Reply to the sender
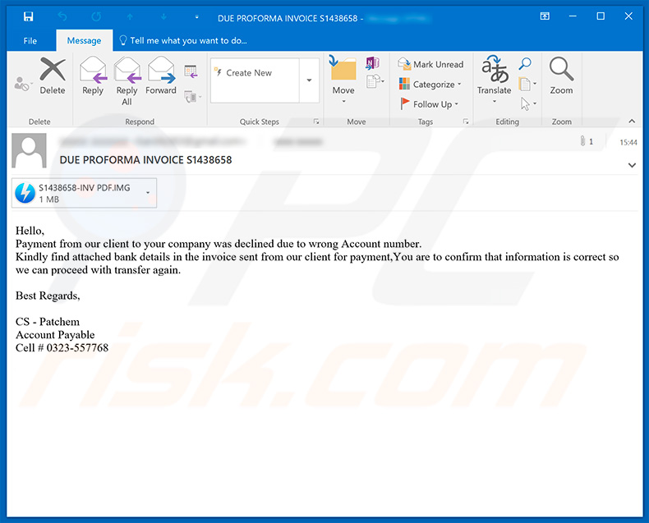649x523 pixels. click(x=93, y=76)
